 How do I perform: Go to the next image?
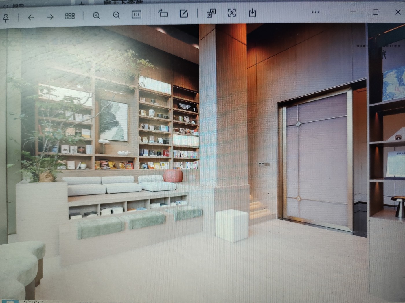(x=50, y=17)
